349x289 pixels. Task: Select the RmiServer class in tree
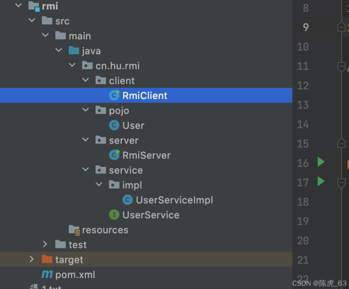pos(147,155)
